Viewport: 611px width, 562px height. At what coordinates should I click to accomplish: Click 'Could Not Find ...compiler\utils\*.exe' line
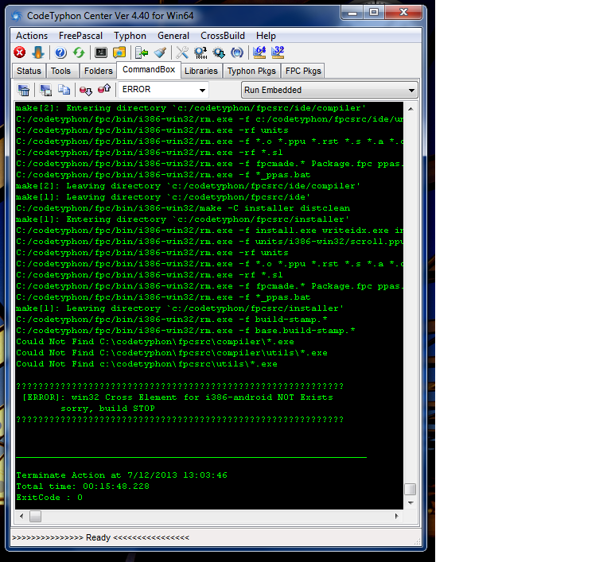point(172,353)
